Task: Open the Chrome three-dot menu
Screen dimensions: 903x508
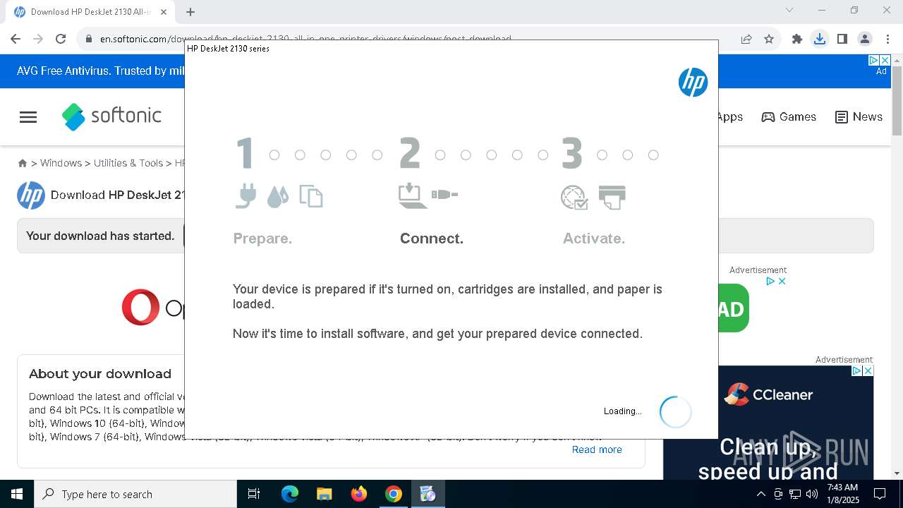Action: point(887,39)
